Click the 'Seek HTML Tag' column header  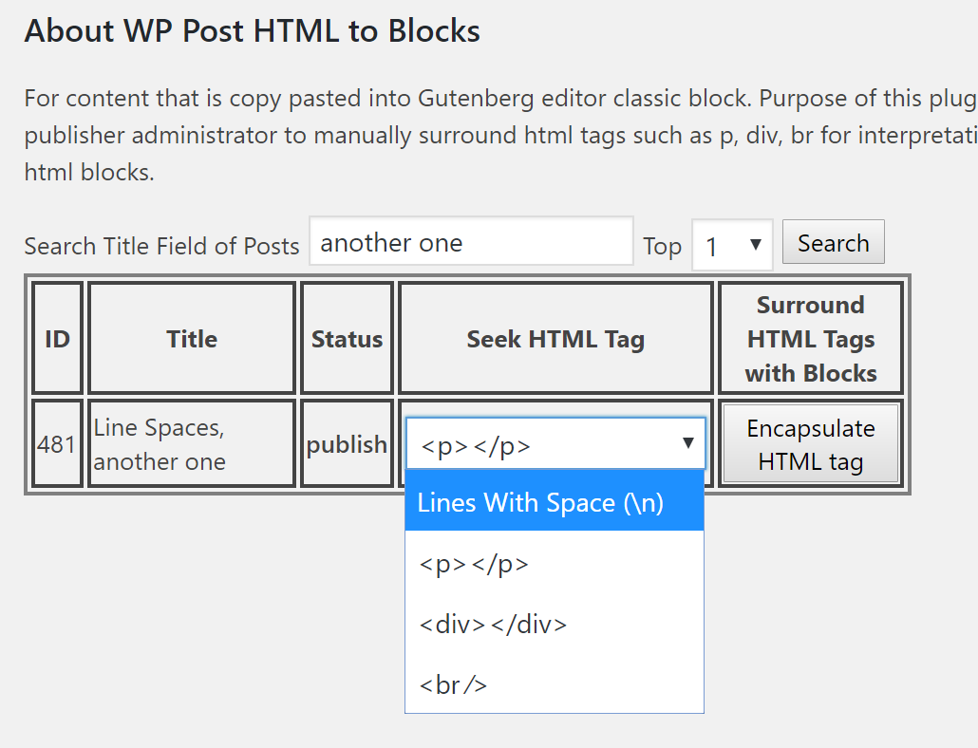[555, 339]
